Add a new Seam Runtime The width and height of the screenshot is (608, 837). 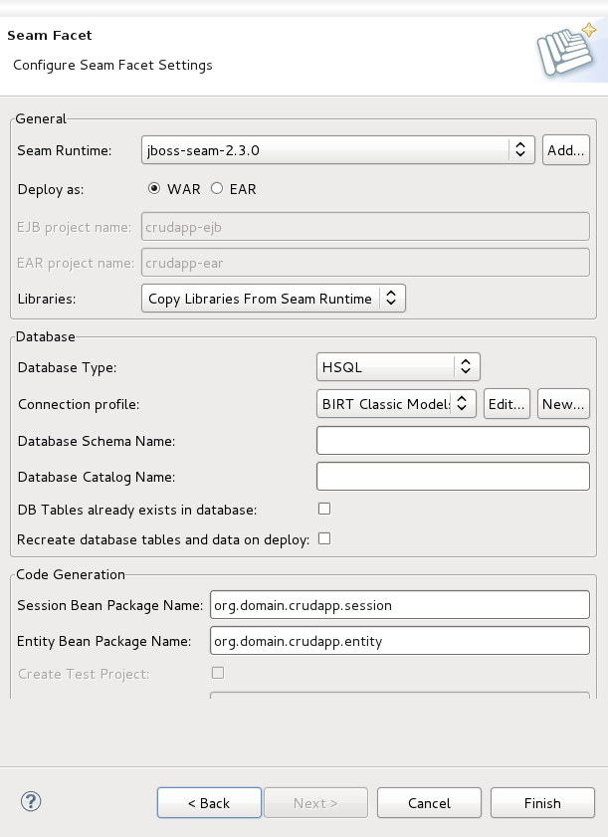(x=565, y=149)
